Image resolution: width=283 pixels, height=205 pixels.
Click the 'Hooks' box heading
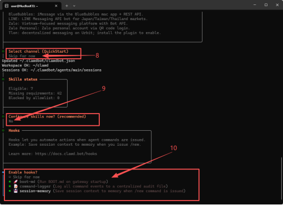coord(14,130)
